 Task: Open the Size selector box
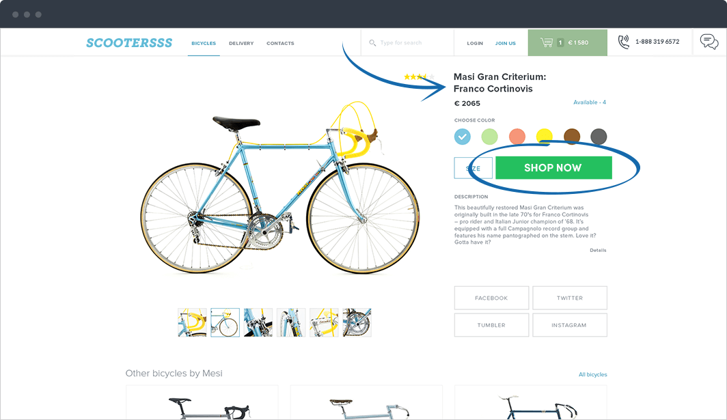473,168
